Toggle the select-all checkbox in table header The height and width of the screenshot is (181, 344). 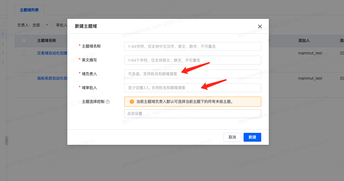point(24,41)
